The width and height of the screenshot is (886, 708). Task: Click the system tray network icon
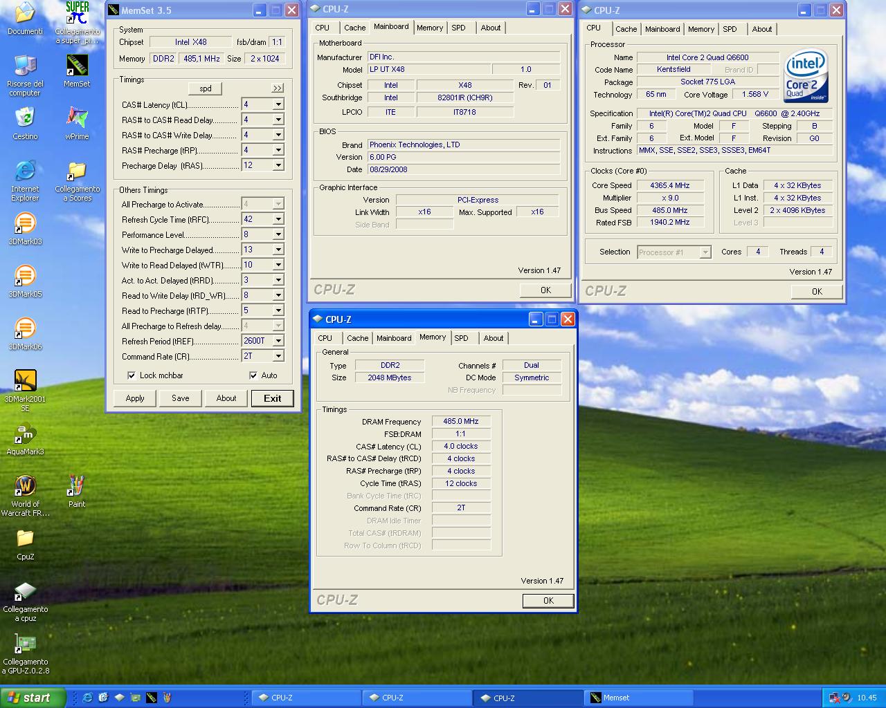834,698
